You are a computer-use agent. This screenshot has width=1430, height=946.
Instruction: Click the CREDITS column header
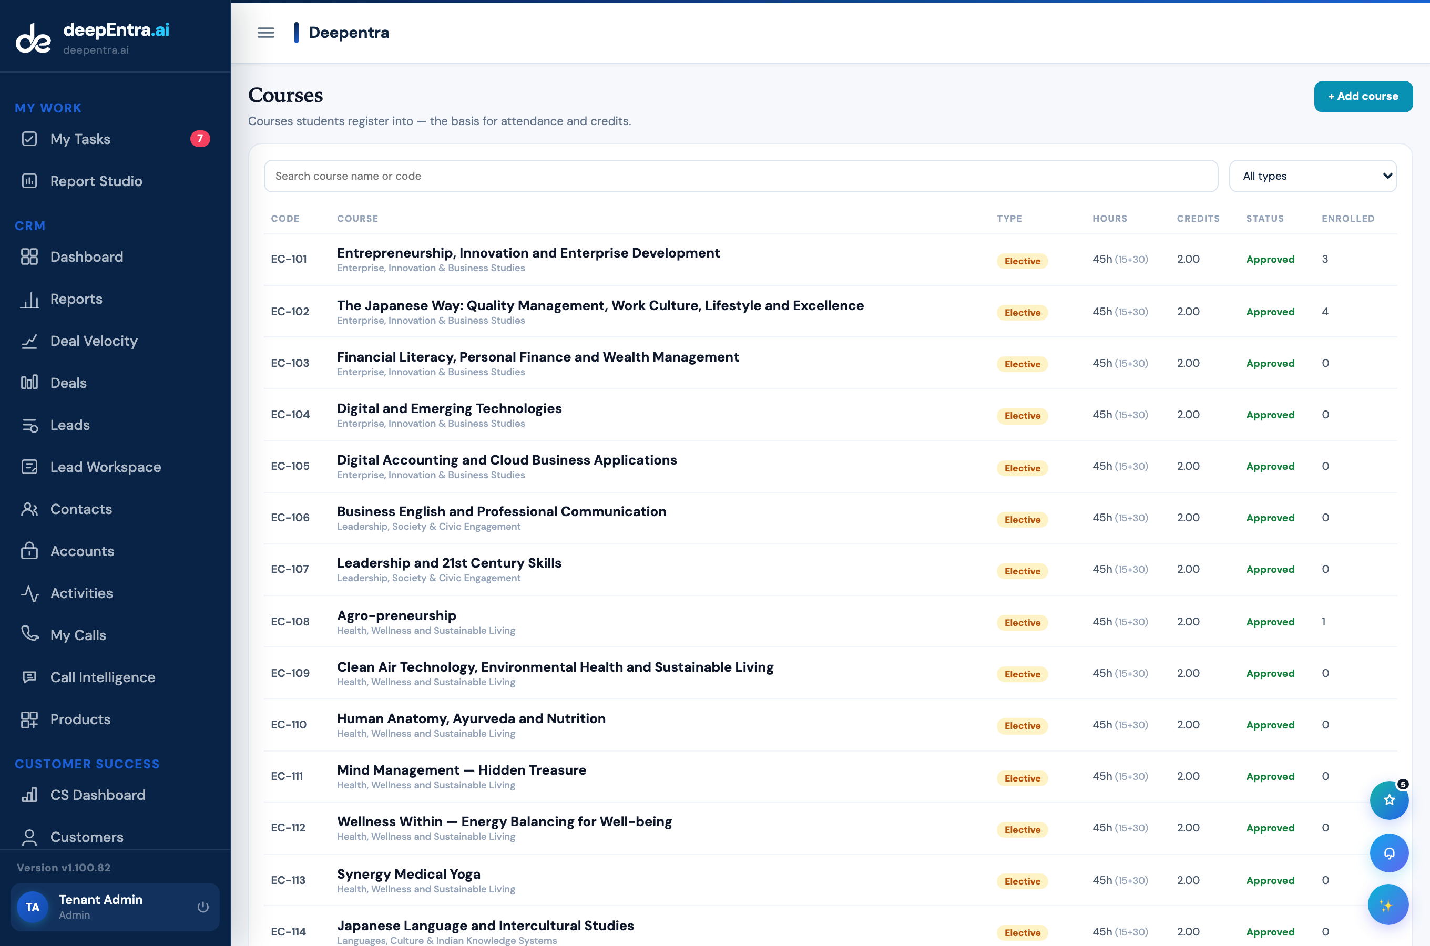click(1198, 219)
